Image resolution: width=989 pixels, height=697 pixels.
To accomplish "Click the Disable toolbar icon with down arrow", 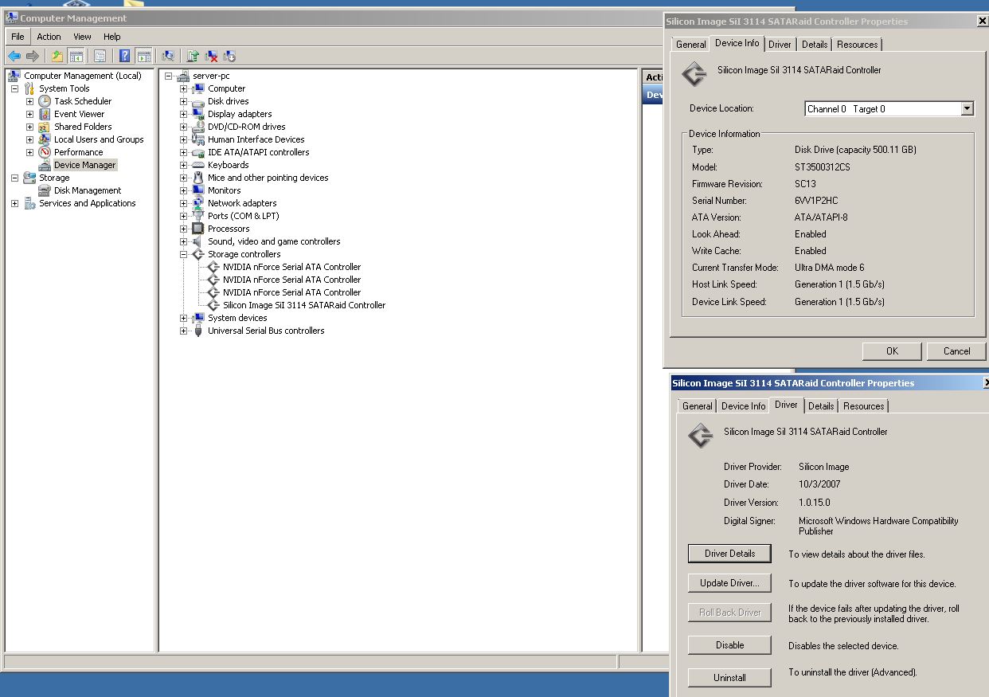I will (230, 56).
